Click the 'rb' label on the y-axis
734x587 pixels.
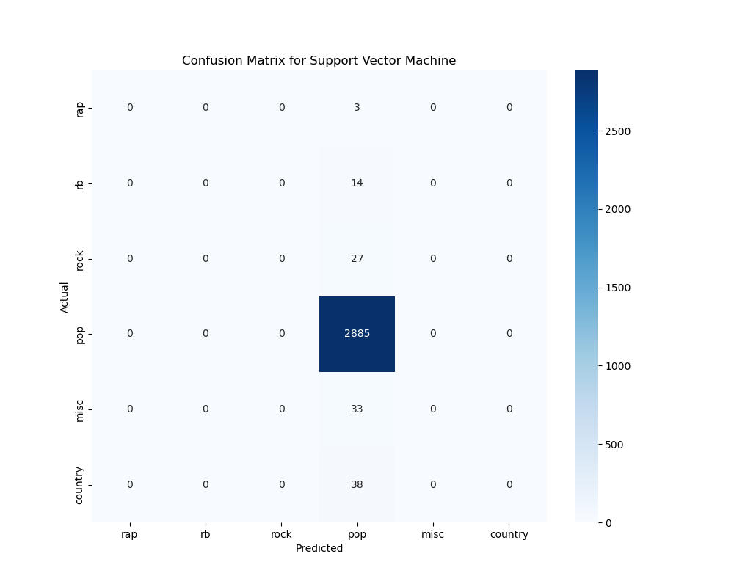pos(79,183)
